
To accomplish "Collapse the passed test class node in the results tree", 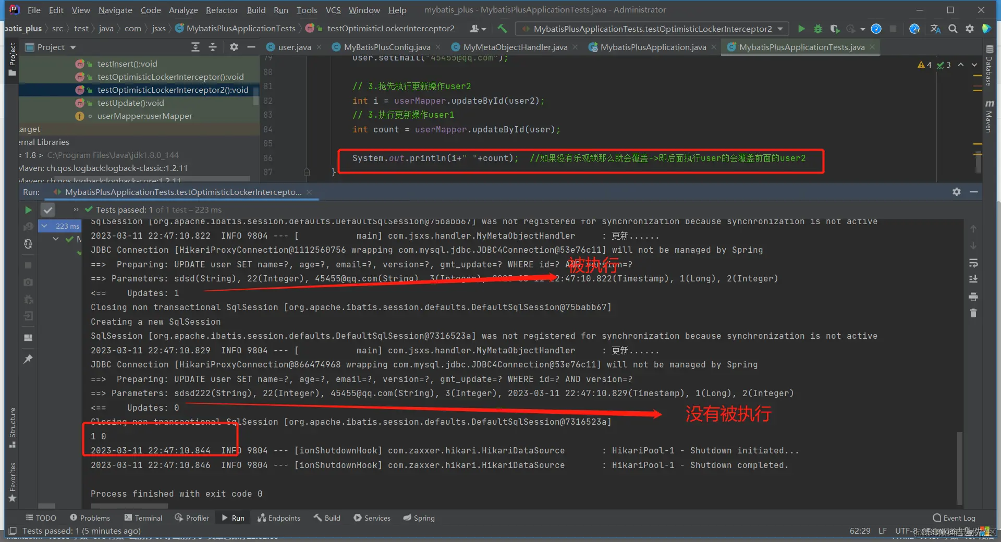I will click(x=56, y=239).
